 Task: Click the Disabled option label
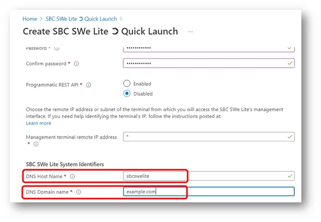143,94
